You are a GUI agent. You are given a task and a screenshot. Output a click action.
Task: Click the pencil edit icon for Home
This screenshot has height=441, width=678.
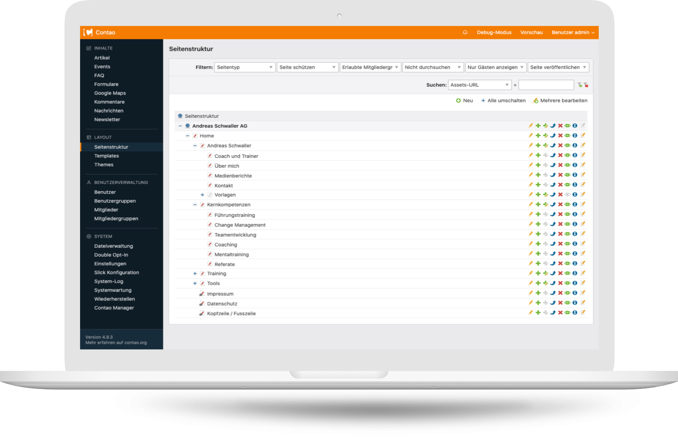point(530,136)
